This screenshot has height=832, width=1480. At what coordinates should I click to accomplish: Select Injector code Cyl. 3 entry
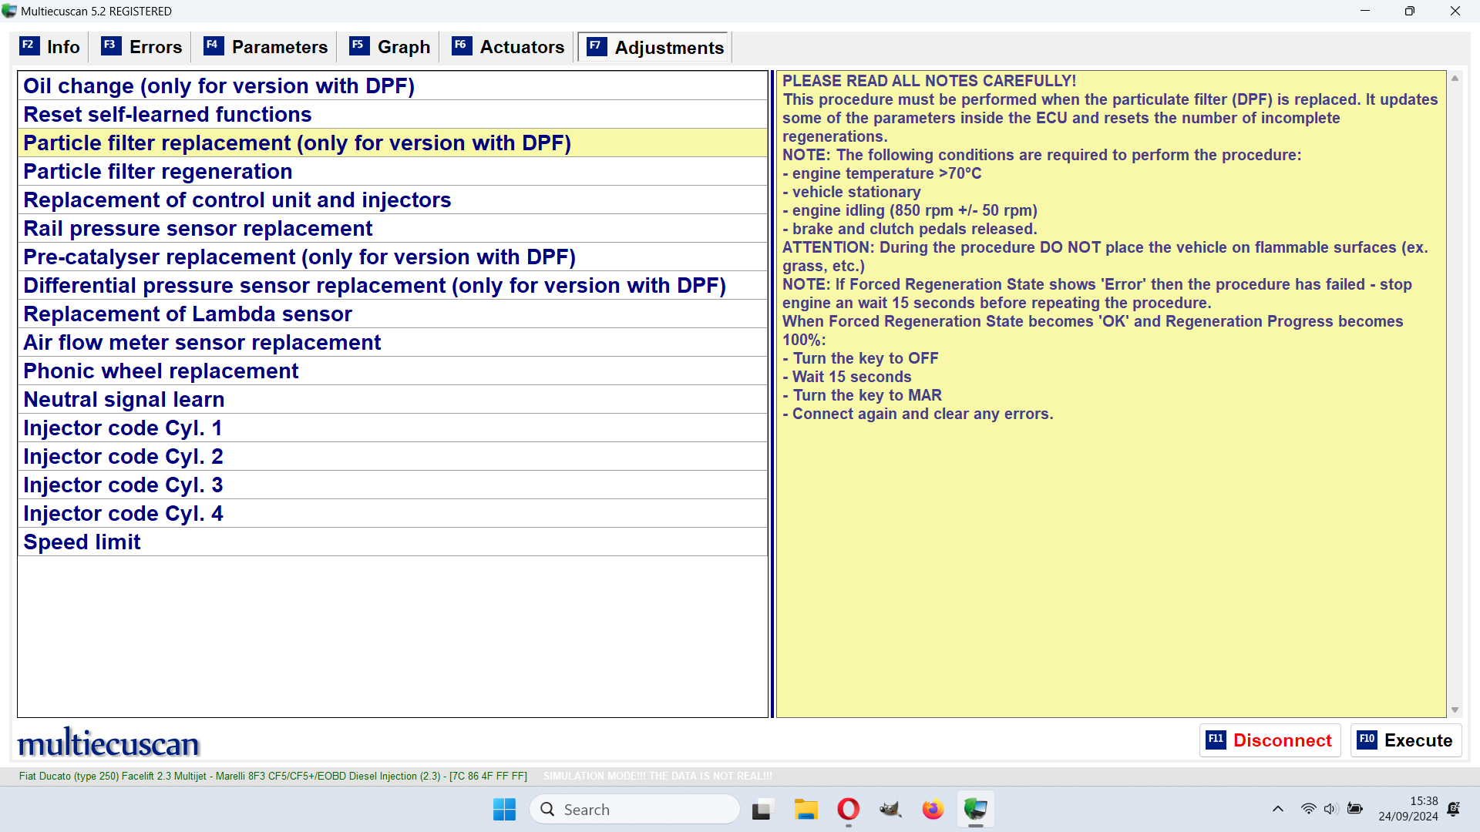coord(123,485)
